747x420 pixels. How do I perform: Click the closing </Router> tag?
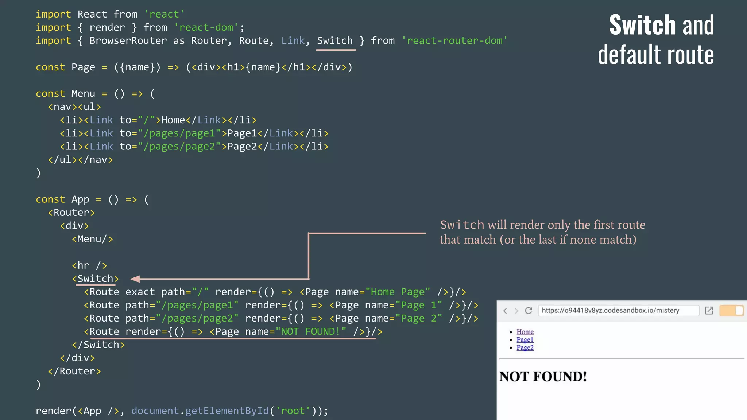[x=74, y=371]
